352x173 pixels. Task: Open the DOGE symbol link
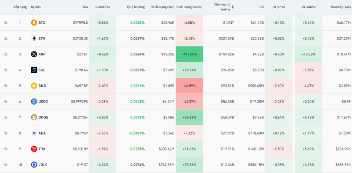click(43, 117)
